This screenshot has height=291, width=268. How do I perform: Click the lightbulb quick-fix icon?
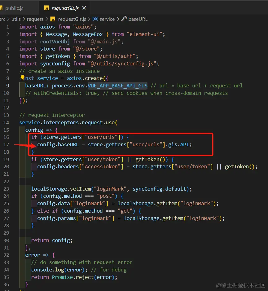click(x=22, y=77)
